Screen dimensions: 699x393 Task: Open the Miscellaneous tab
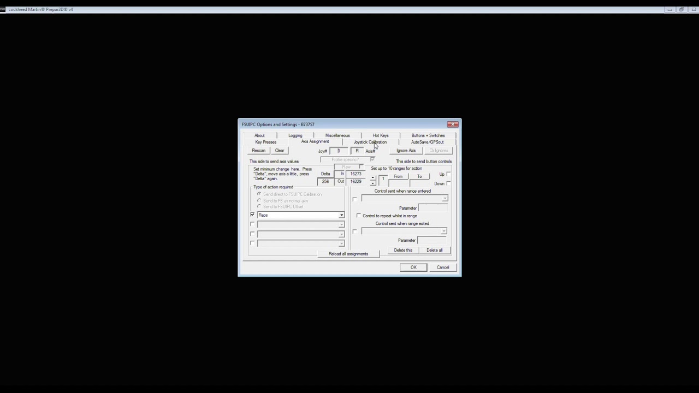pyautogui.click(x=337, y=135)
